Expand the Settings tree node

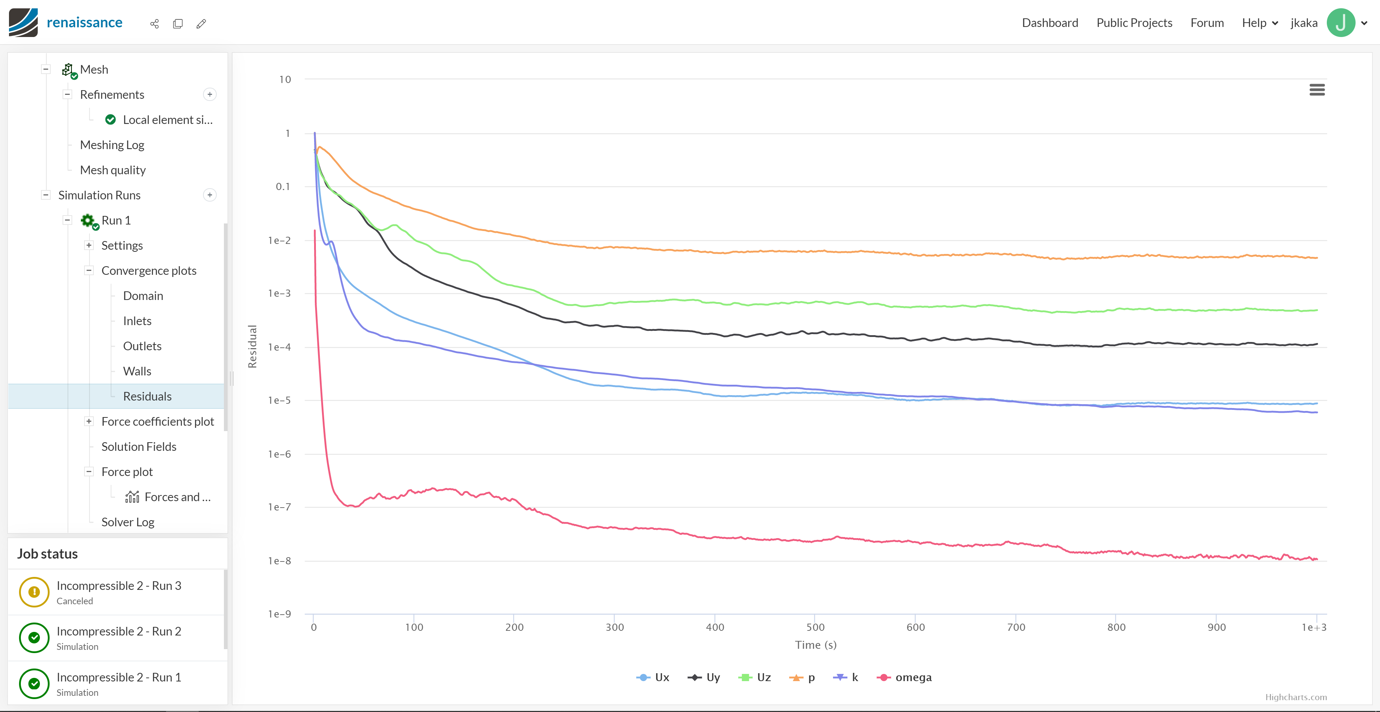89,245
